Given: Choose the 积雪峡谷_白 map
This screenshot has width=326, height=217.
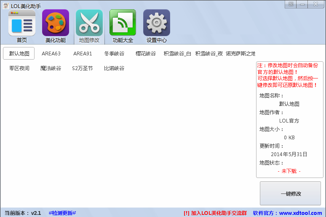Looking at the screenshot, I should [x=177, y=54].
